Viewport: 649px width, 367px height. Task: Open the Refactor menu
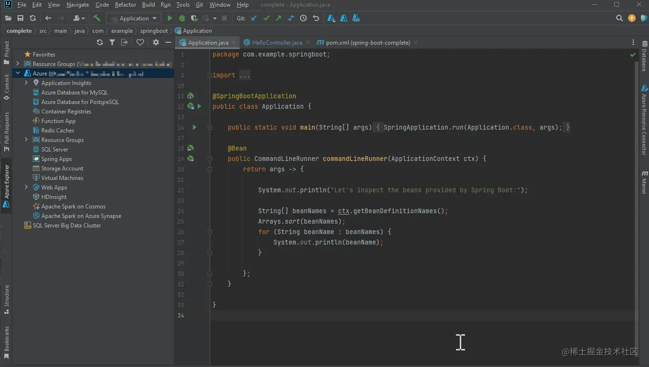click(x=126, y=5)
